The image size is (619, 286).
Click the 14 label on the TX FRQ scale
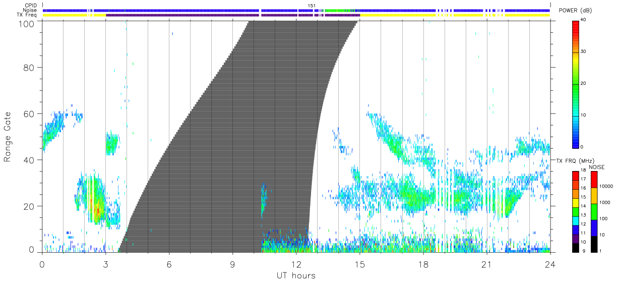click(x=583, y=206)
